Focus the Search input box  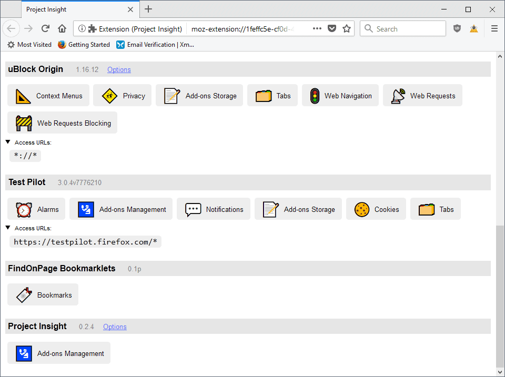(x=403, y=28)
